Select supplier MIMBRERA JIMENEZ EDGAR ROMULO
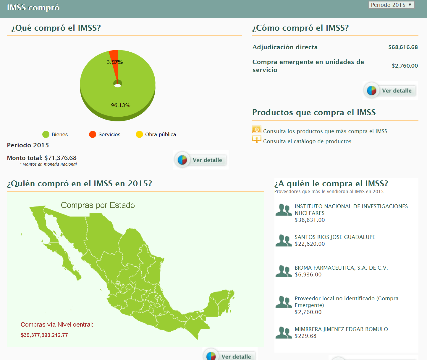This screenshot has height=360, width=427. (x=341, y=329)
